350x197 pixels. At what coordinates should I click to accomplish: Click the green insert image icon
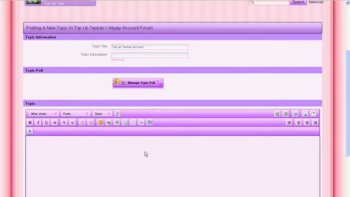(116, 123)
